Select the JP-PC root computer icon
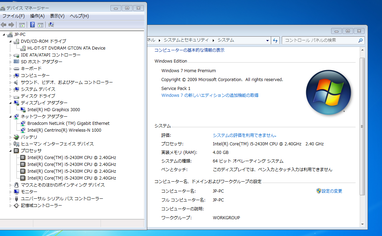Viewport: 382px width, 236px height. (x=10, y=35)
